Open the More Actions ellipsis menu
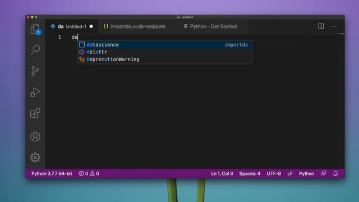This screenshot has height=202, width=359. [334, 26]
